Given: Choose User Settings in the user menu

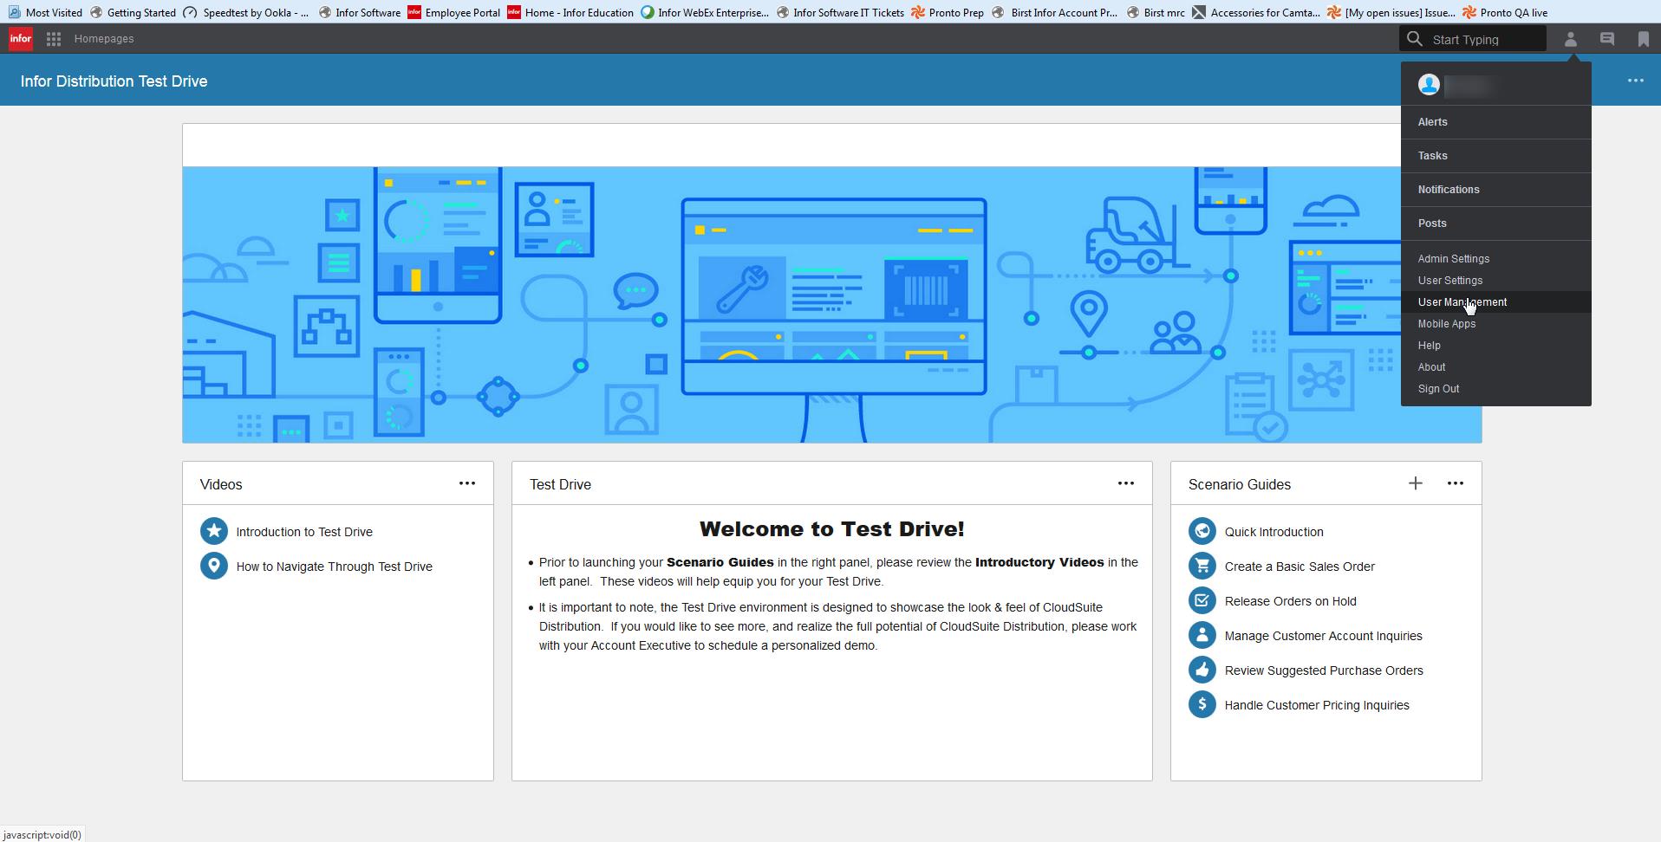Looking at the screenshot, I should click(1496, 281).
